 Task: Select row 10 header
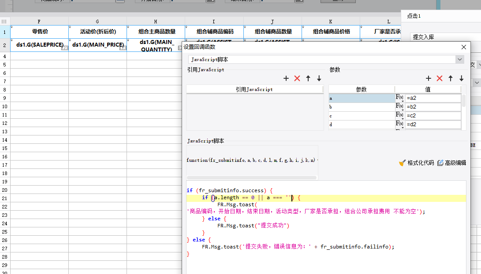coord(5,106)
